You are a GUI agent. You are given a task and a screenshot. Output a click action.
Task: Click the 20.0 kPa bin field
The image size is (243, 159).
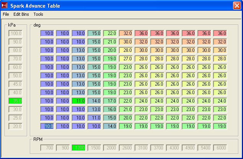(16, 126)
